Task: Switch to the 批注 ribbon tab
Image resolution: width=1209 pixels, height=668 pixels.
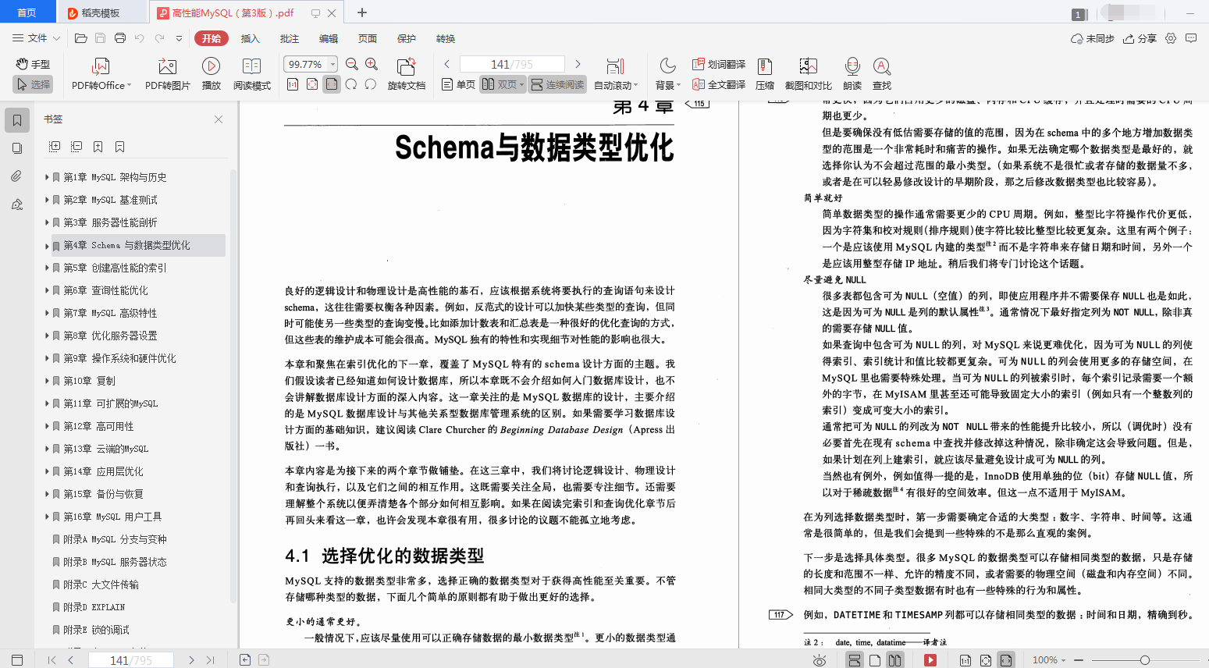Action: [289, 38]
